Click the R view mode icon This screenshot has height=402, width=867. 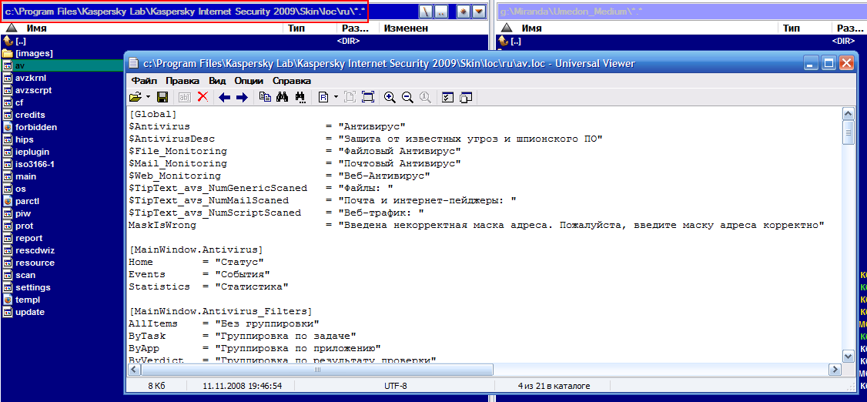click(324, 97)
